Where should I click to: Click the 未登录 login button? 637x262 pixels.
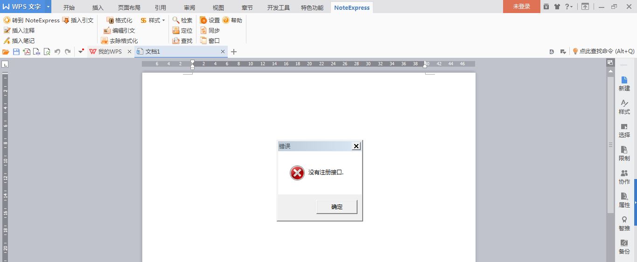click(x=522, y=7)
